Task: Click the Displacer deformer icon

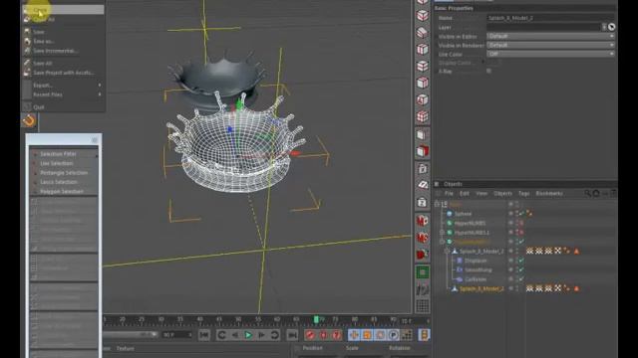Action: coord(460,261)
